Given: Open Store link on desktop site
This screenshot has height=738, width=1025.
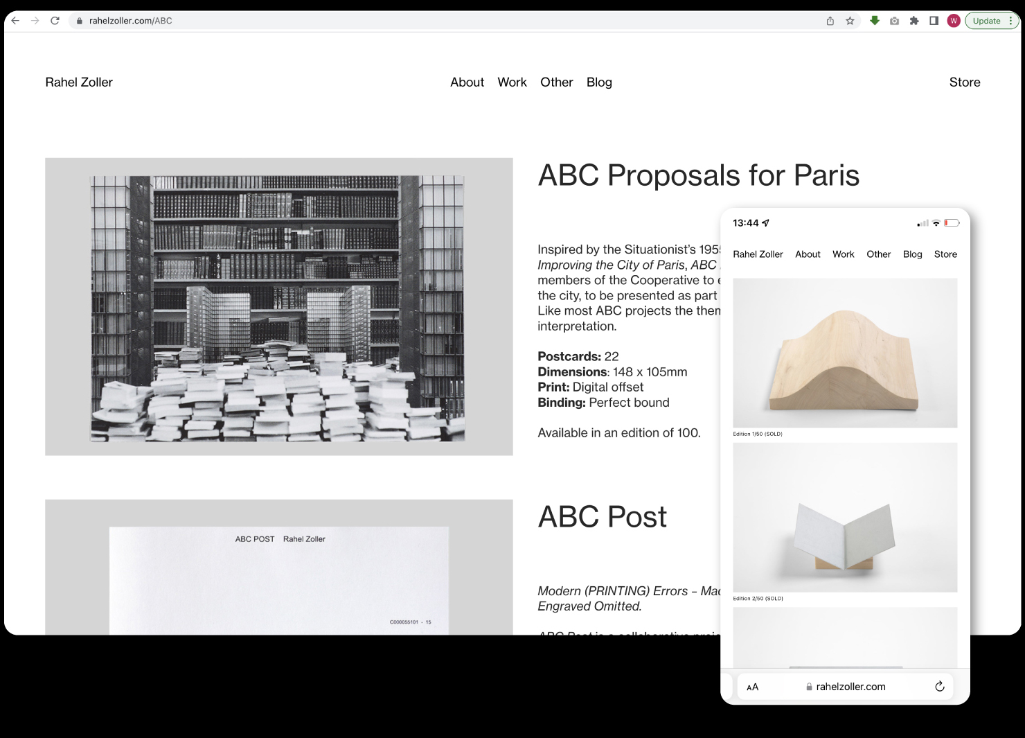Looking at the screenshot, I should (x=965, y=82).
